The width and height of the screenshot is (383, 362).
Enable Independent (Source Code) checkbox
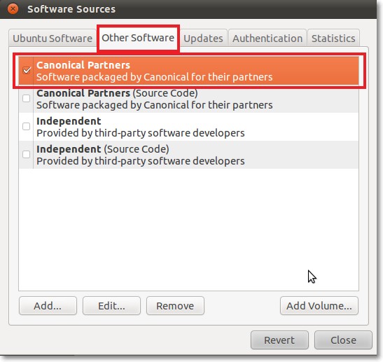[27, 154]
